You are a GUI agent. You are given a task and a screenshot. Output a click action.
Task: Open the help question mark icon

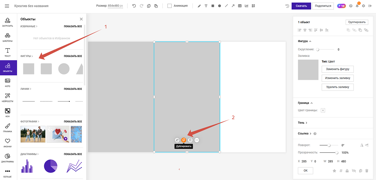[351, 6]
